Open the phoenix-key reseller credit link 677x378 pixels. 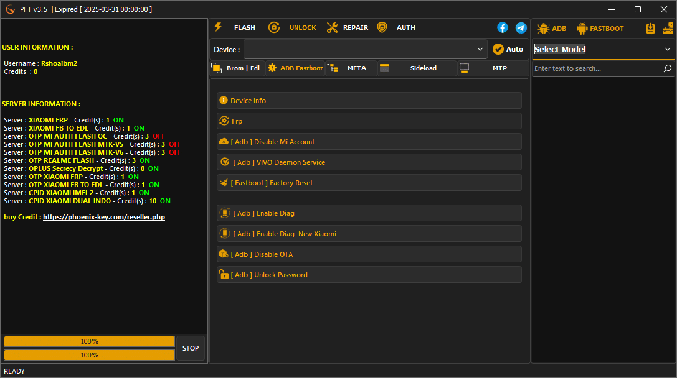click(x=104, y=216)
